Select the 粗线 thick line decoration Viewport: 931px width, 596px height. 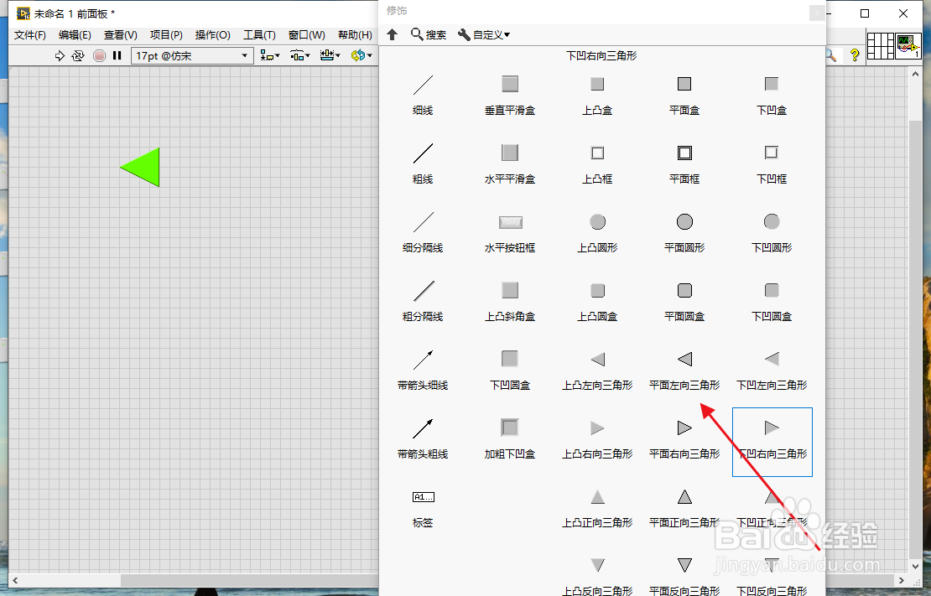coord(423,163)
